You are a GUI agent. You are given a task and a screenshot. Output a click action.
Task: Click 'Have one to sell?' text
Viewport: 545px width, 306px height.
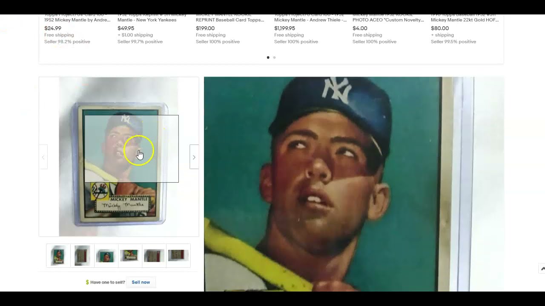pos(108,282)
